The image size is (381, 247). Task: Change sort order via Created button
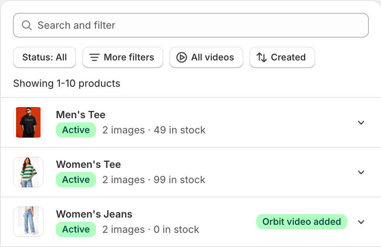click(282, 57)
